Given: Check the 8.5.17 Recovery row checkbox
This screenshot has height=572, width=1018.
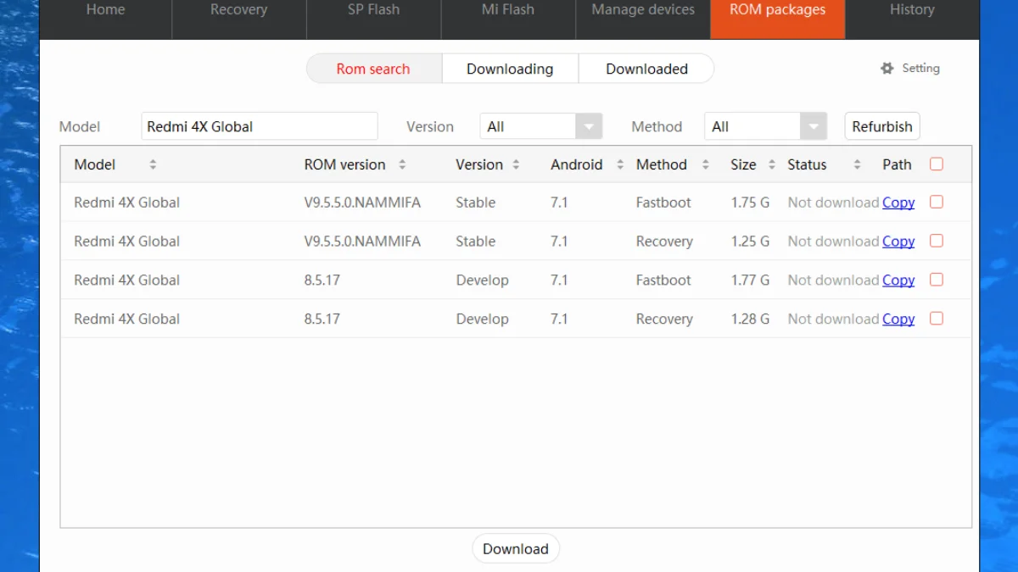Looking at the screenshot, I should pos(937,319).
